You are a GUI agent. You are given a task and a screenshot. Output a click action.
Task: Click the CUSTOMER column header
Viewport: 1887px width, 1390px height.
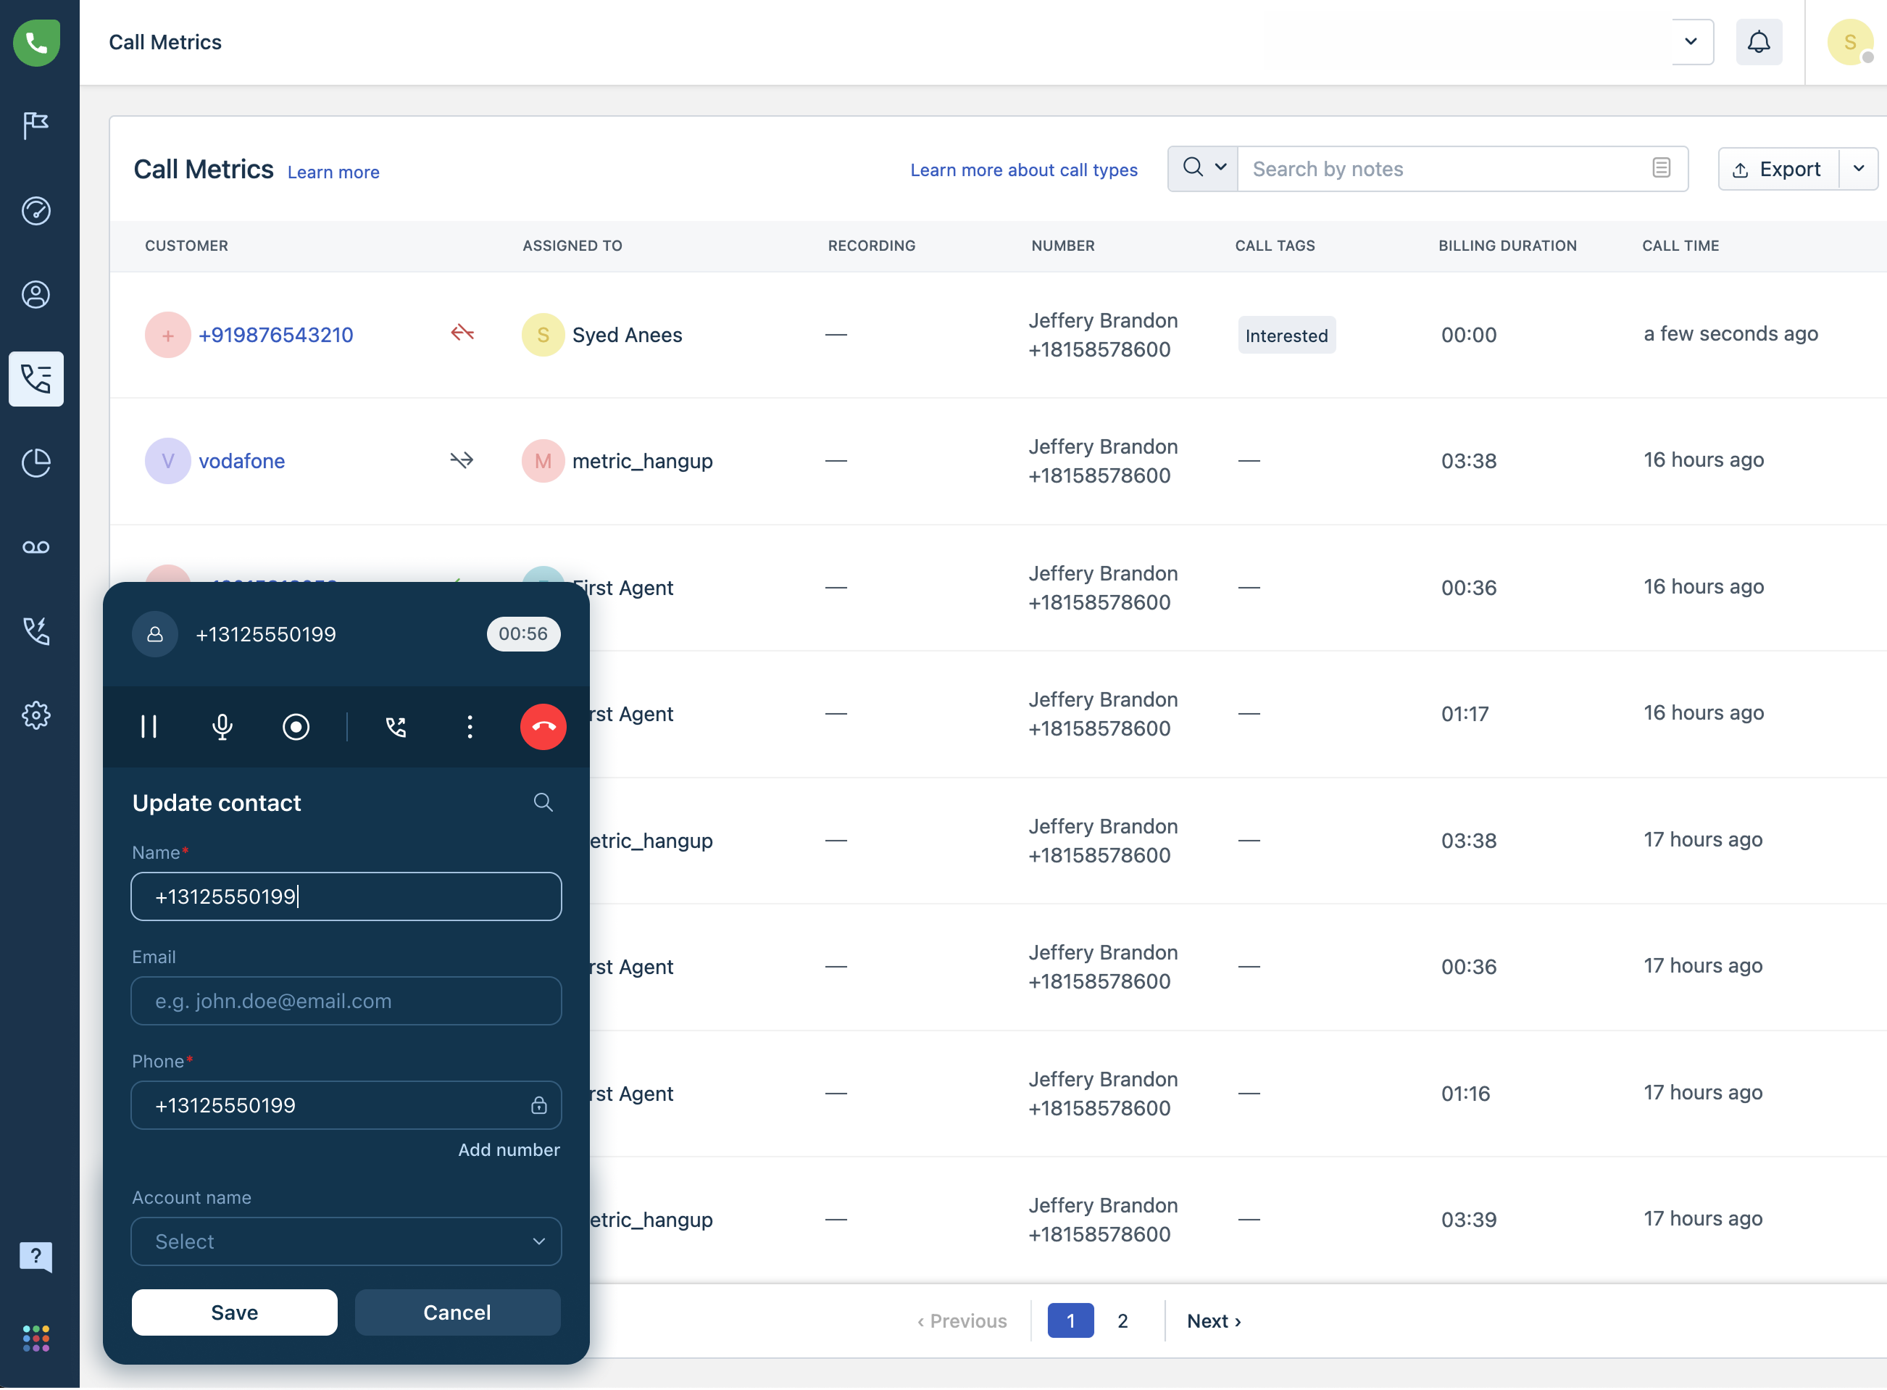tap(187, 246)
